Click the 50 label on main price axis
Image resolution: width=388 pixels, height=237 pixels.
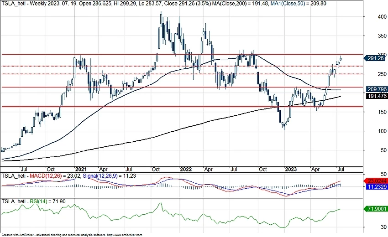(383, 150)
